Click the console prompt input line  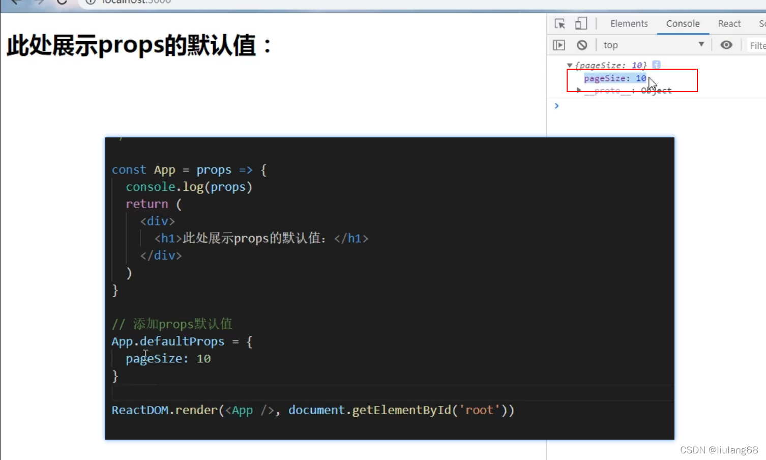point(661,106)
